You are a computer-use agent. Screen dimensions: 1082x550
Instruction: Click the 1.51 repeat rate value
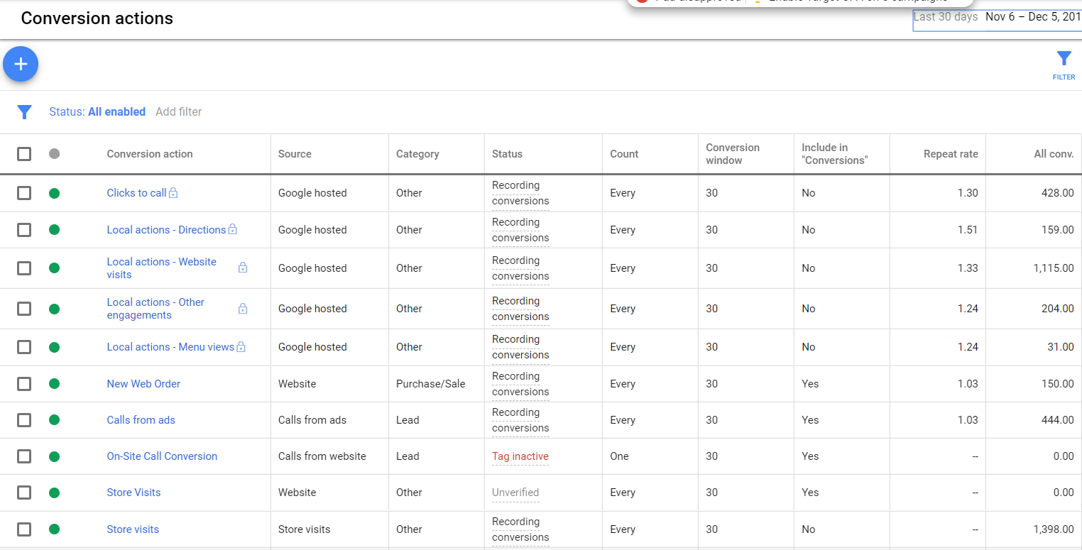pos(967,230)
